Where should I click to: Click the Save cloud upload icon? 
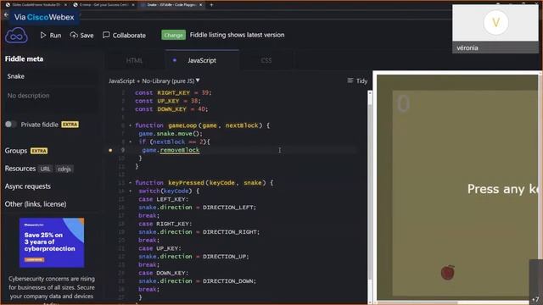pyautogui.click(x=74, y=35)
